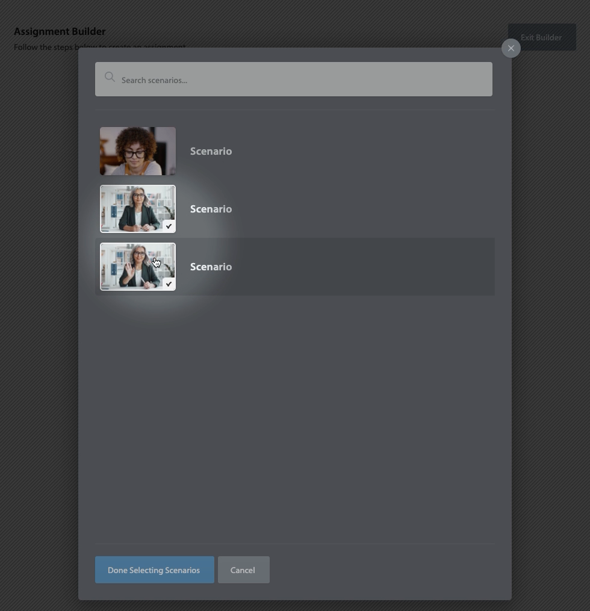The height and width of the screenshot is (611, 590).
Task: Click the magnifying glass search icon
Action: point(110,77)
